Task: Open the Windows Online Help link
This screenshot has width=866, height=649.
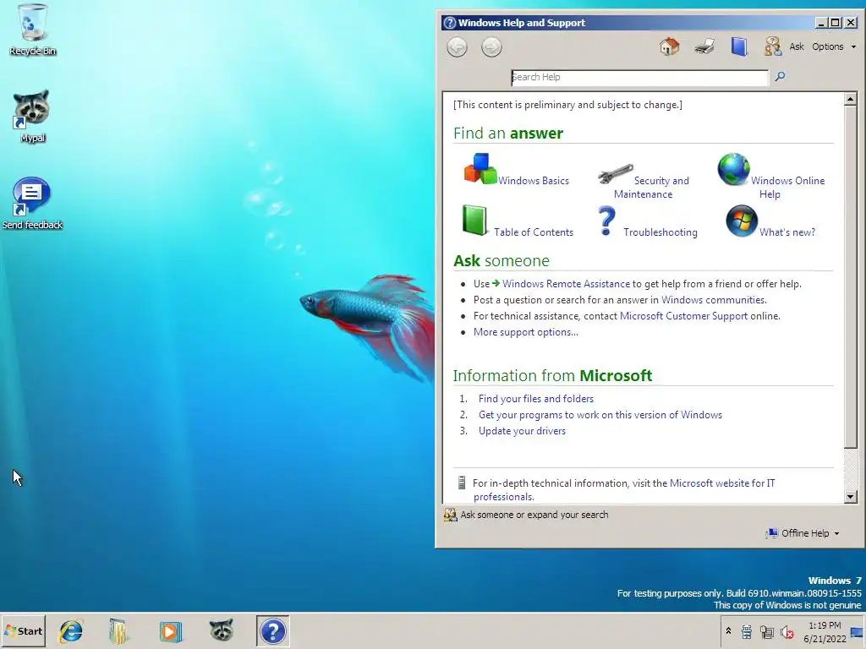Action: click(787, 187)
